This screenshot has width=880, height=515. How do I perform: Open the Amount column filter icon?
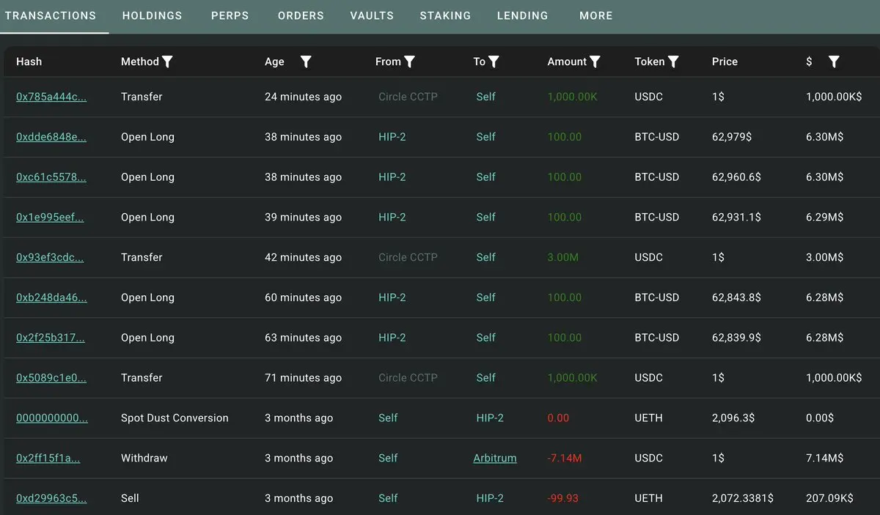click(595, 62)
